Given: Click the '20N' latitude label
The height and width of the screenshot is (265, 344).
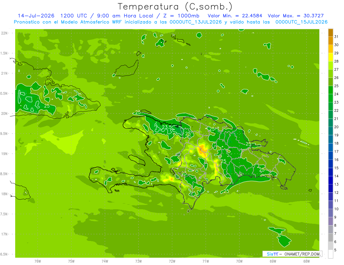Looking at the screenshot, I should tap(5, 113).
